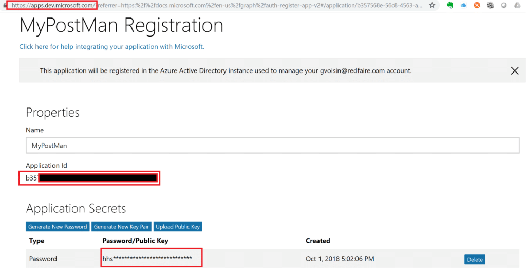Click the Created column header

(x=317, y=241)
